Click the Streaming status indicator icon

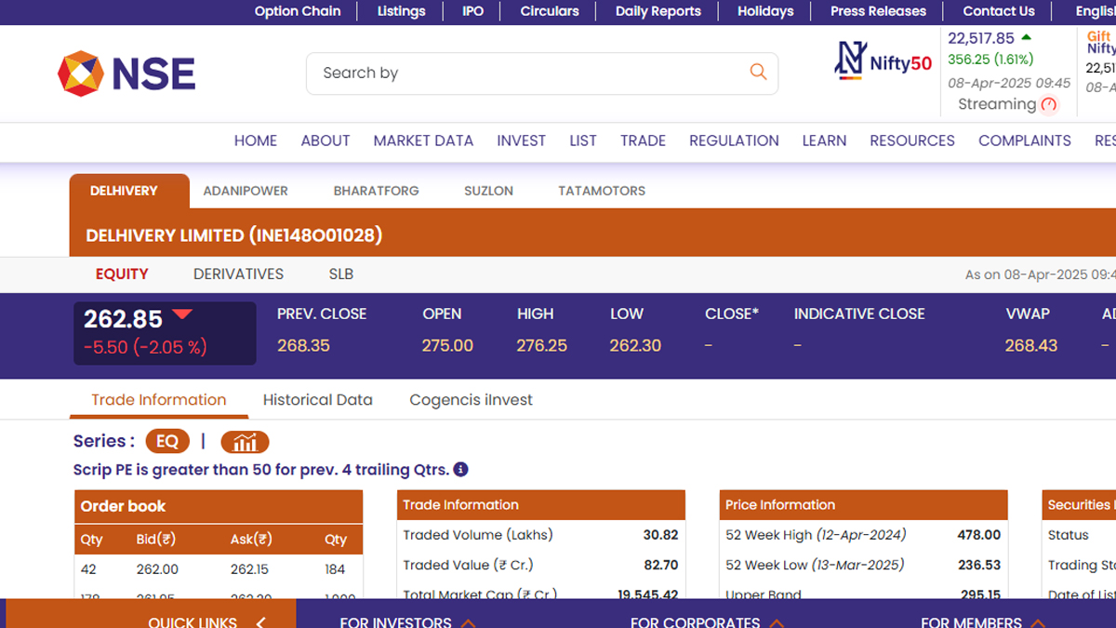1049,105
